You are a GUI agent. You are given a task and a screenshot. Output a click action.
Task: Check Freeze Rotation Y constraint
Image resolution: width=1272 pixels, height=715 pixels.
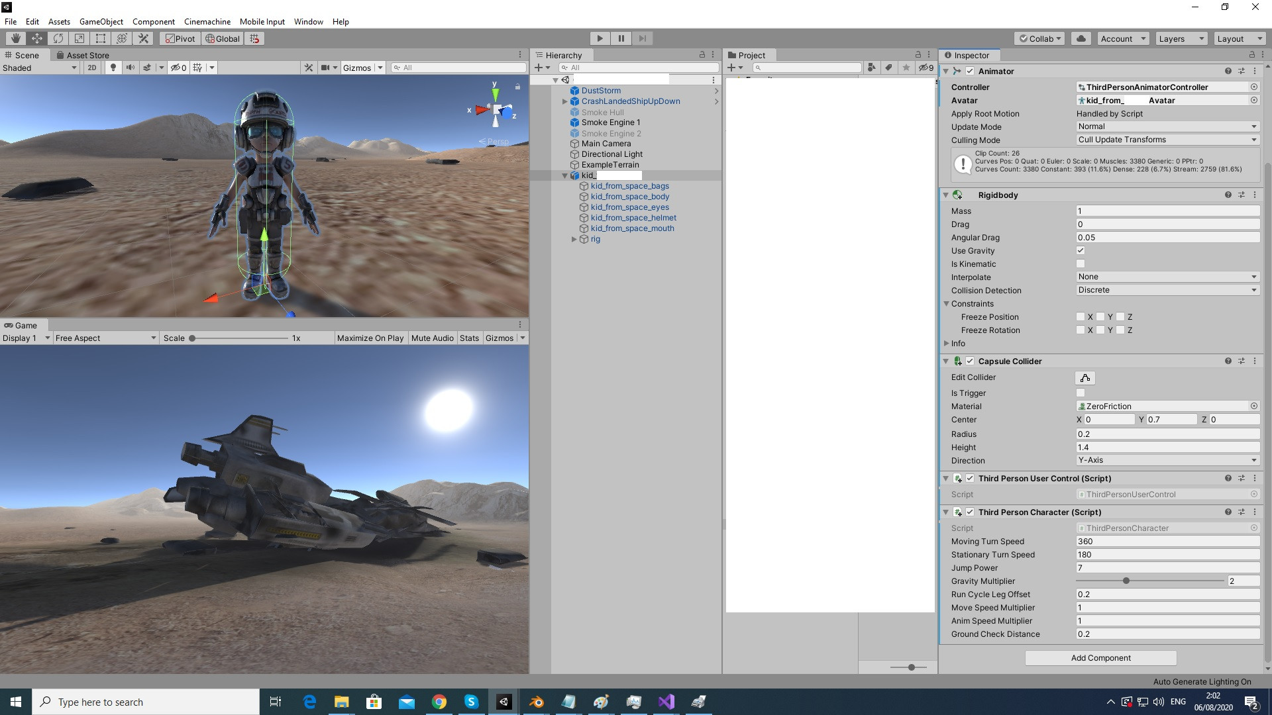1100,330
